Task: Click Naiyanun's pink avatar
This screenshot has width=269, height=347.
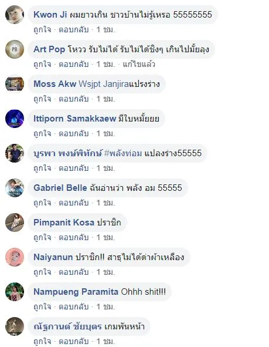Action: tap(15, 257)
